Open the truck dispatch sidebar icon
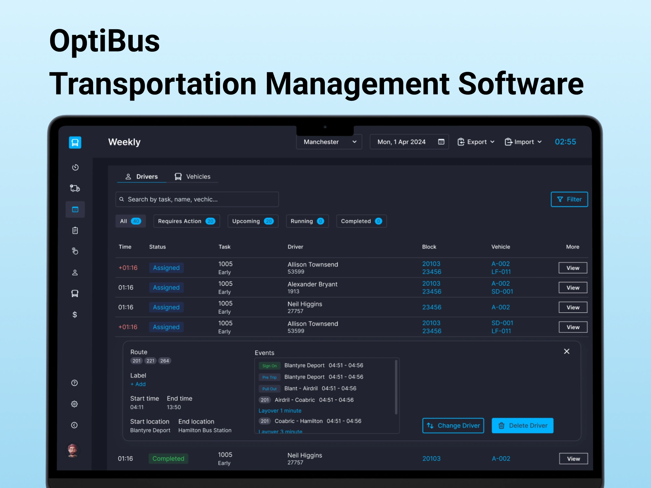Screen dimensions: 651x488 [75, 188]
